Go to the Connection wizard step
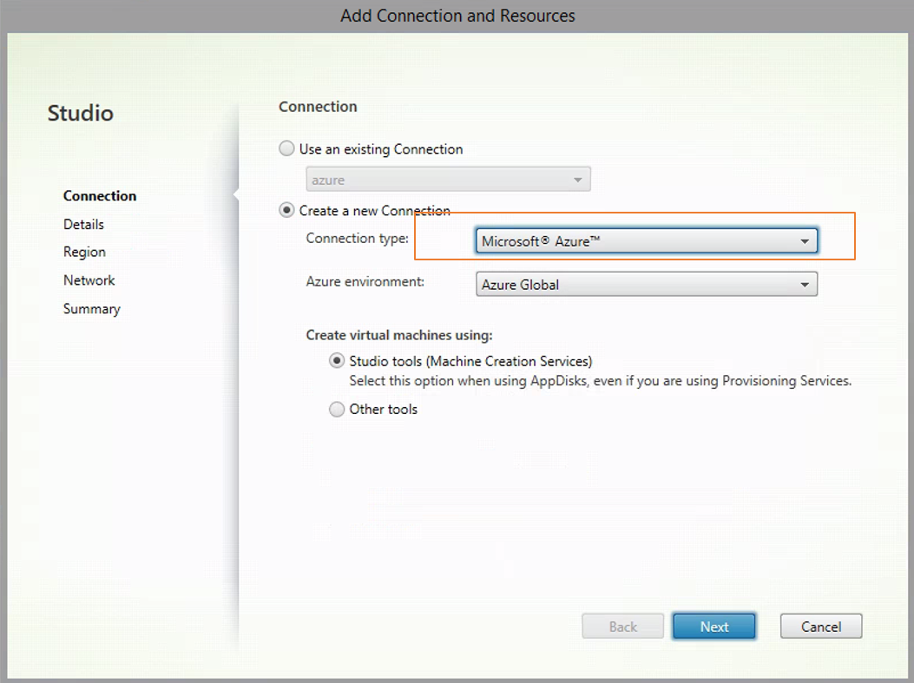 (x=100, y=196)
